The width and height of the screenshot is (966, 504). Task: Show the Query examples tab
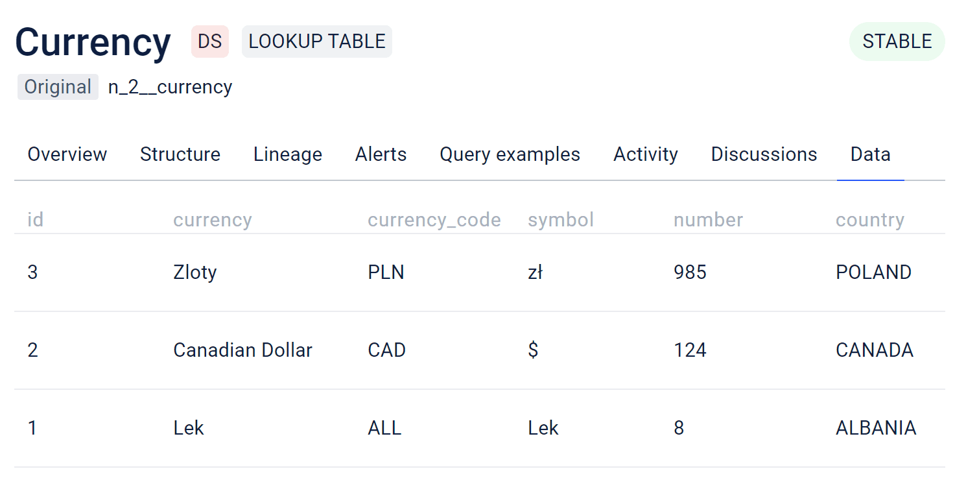pyautogui.click(x=510, y=154)
